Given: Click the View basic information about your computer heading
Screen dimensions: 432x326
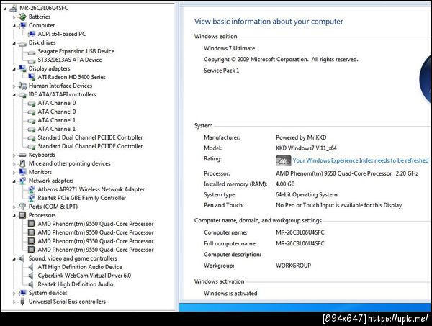Looking at the screenshot, I should (x=269, y=22).
